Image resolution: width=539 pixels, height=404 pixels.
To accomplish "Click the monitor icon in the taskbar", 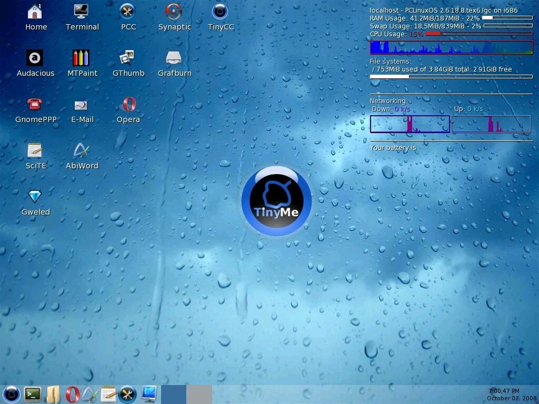I will [x=149, y=394].
